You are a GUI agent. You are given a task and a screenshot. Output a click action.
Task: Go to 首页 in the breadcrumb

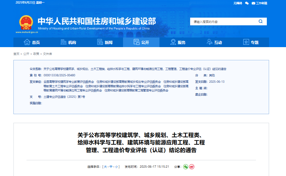[x=16, y=54]
